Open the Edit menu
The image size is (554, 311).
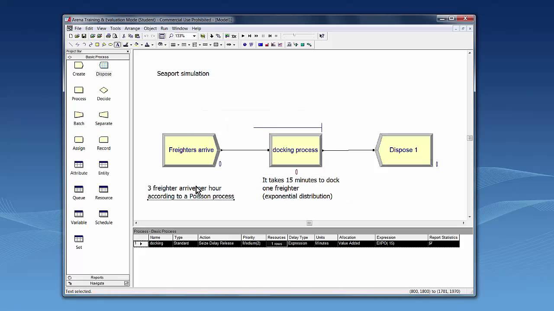click(x=89, y=29)
